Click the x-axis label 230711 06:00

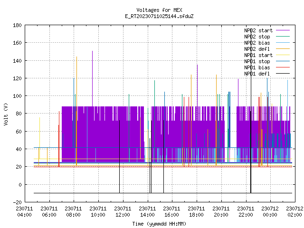pos(49,212)
